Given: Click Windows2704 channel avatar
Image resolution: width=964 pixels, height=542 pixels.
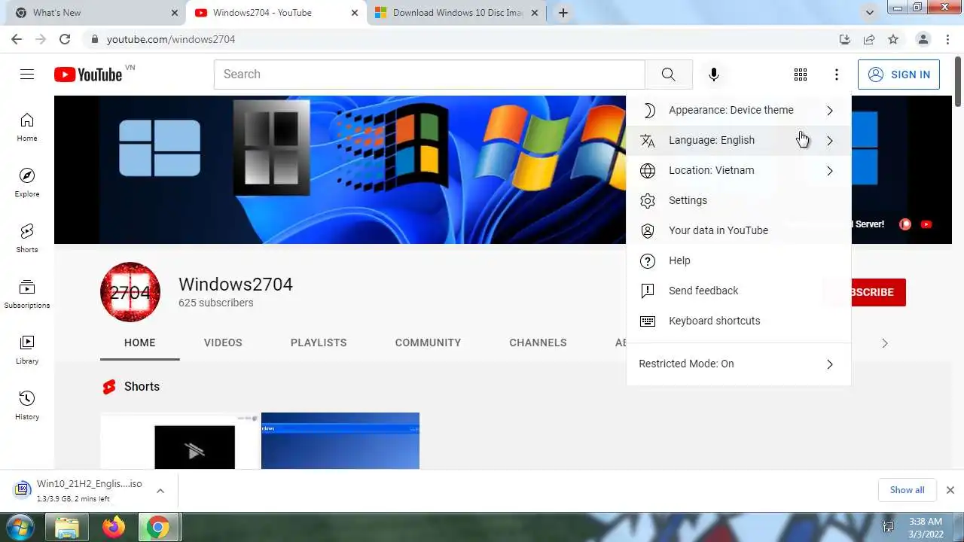Looking at the screenshot, I should (130, 292).
